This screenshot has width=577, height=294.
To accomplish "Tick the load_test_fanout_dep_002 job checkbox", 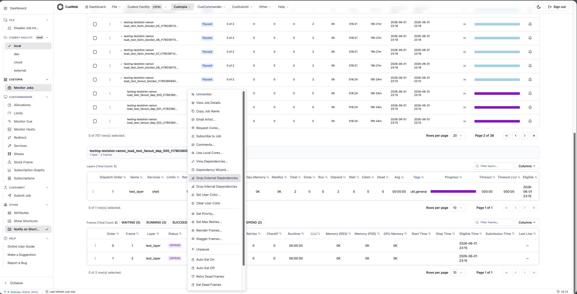I will point(95,121).
